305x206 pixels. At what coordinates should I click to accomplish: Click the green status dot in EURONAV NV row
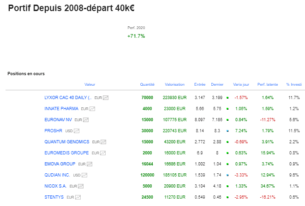227,120
